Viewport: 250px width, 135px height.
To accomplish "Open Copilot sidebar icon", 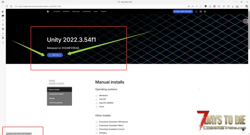I will 246,6.
